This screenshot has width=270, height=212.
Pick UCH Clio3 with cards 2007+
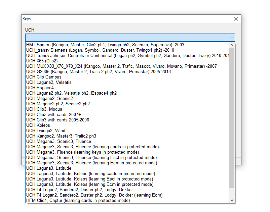[127, 114]
